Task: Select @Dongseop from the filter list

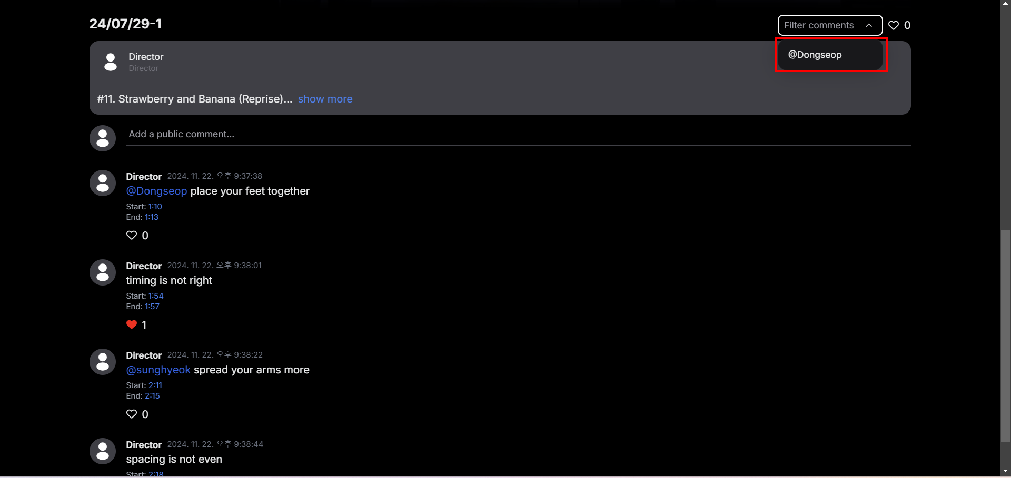Action: click(x=814, y=54)
